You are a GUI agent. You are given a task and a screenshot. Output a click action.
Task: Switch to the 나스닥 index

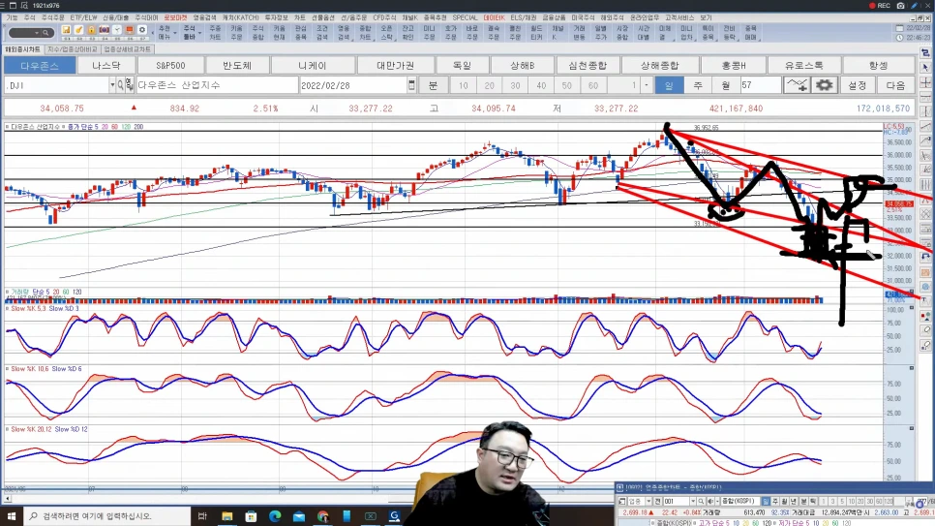pyautogui.click(x=106, y=65)
